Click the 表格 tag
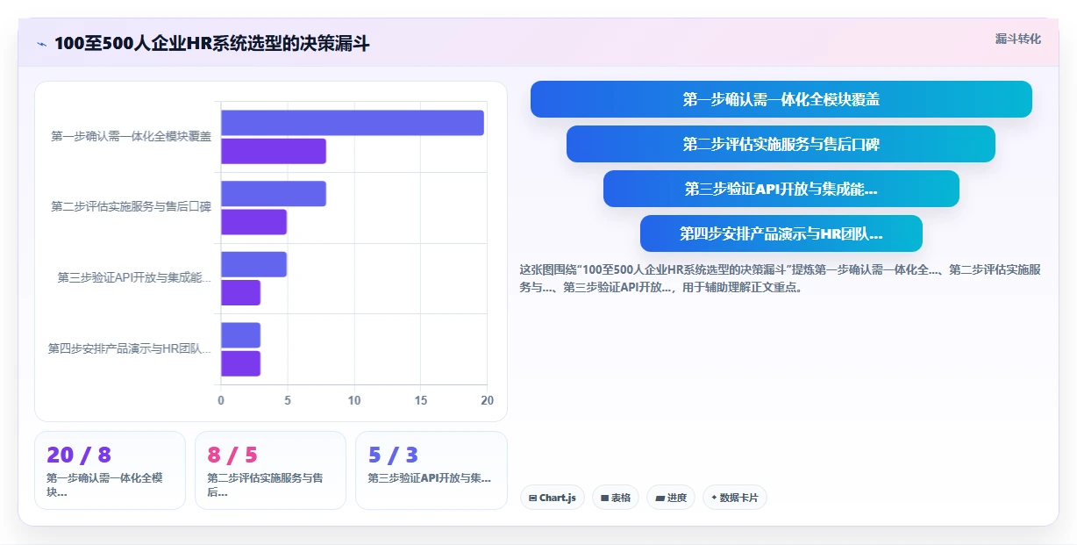 (x=615, y=498)
